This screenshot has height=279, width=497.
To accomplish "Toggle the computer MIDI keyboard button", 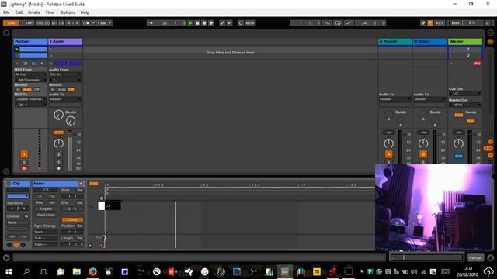I will tap(430, 23).
